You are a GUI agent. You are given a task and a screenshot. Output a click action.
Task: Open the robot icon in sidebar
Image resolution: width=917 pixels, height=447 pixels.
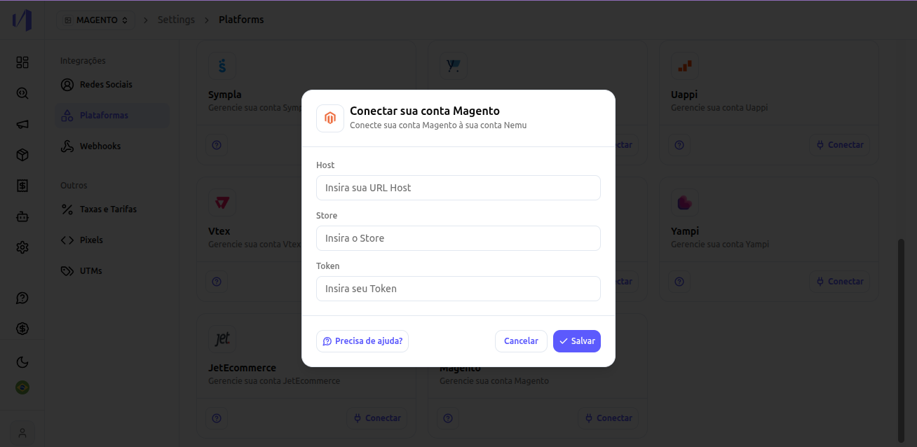pyautogui.click(x=22, y=216)
